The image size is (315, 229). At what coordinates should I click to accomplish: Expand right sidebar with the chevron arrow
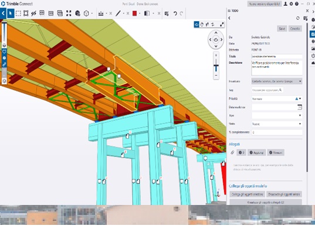(x=313, y=12)
